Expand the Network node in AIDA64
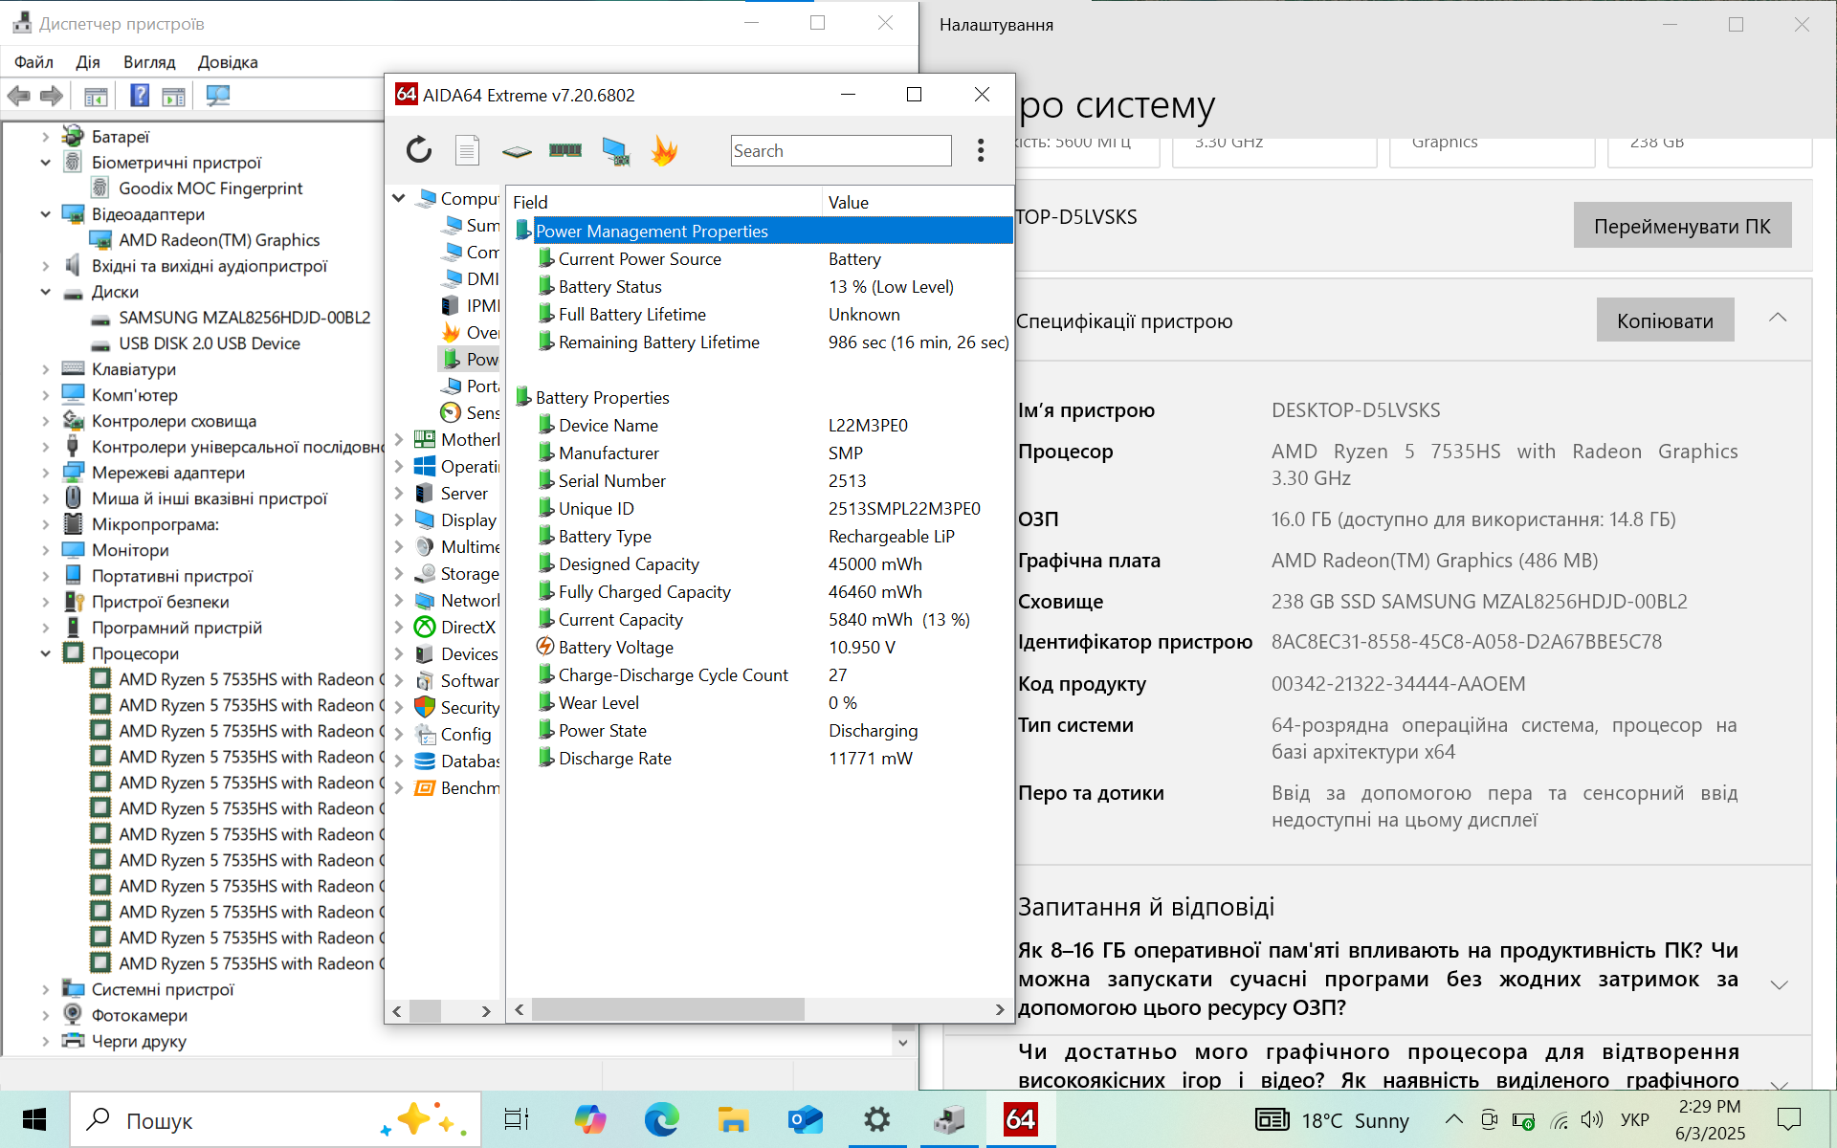The image size is (1837, 1148). tap(399, 600)
